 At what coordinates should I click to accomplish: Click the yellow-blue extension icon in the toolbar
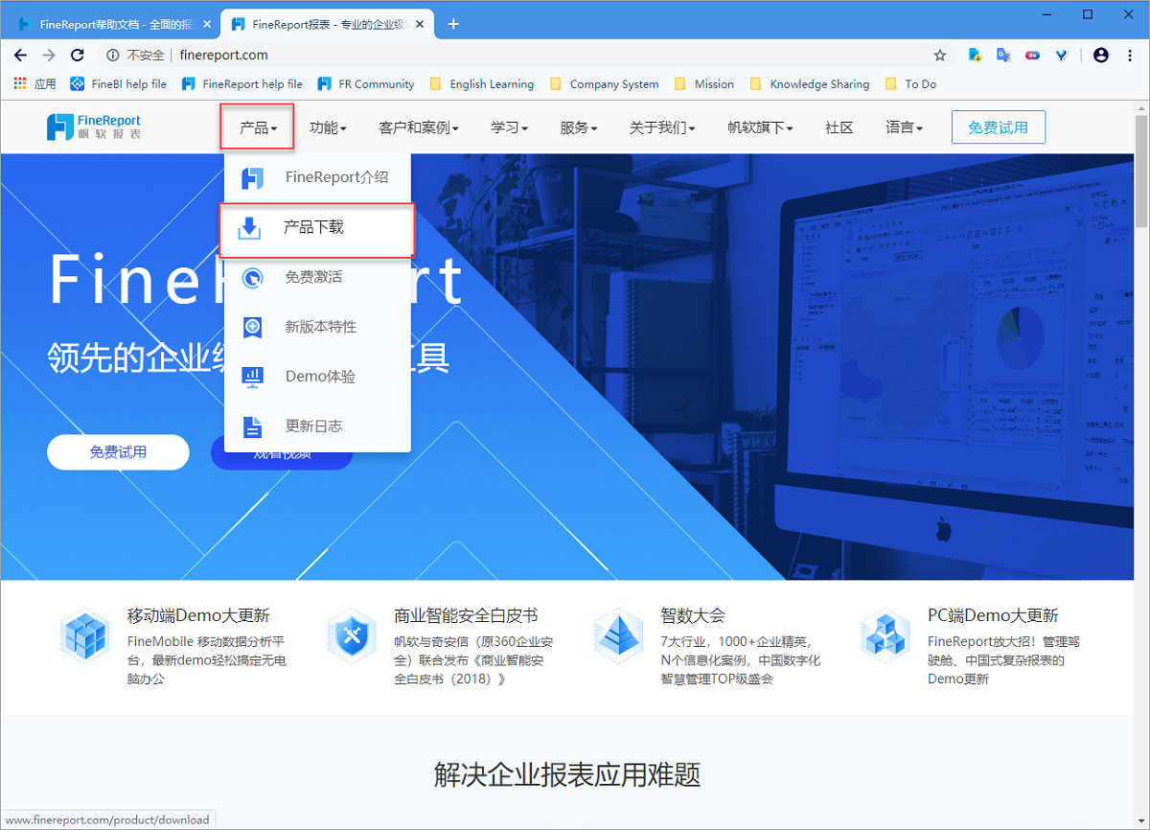point(975,56)
